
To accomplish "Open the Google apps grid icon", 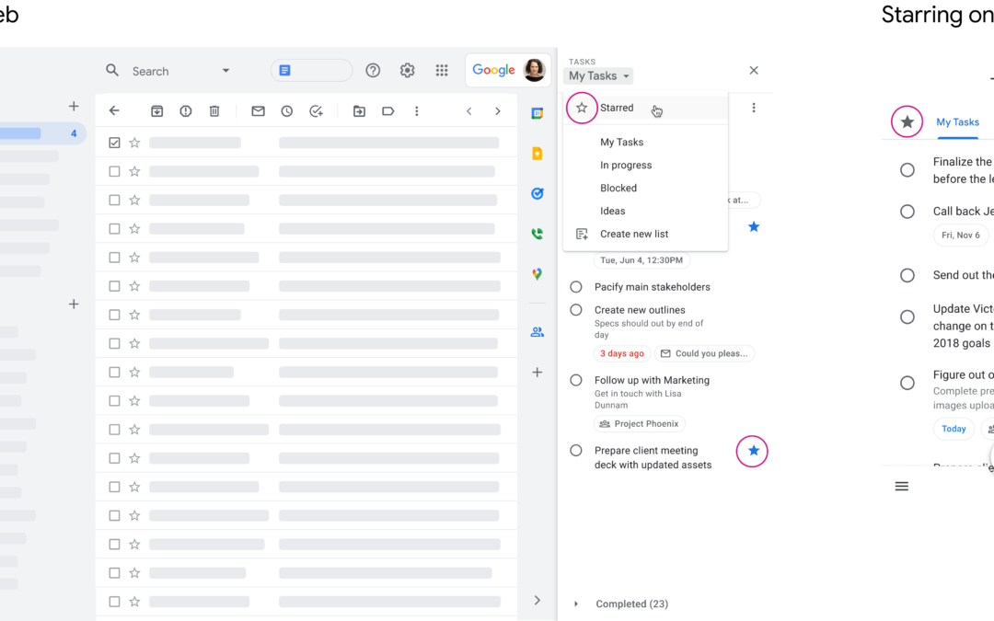I will coord(442,70).
